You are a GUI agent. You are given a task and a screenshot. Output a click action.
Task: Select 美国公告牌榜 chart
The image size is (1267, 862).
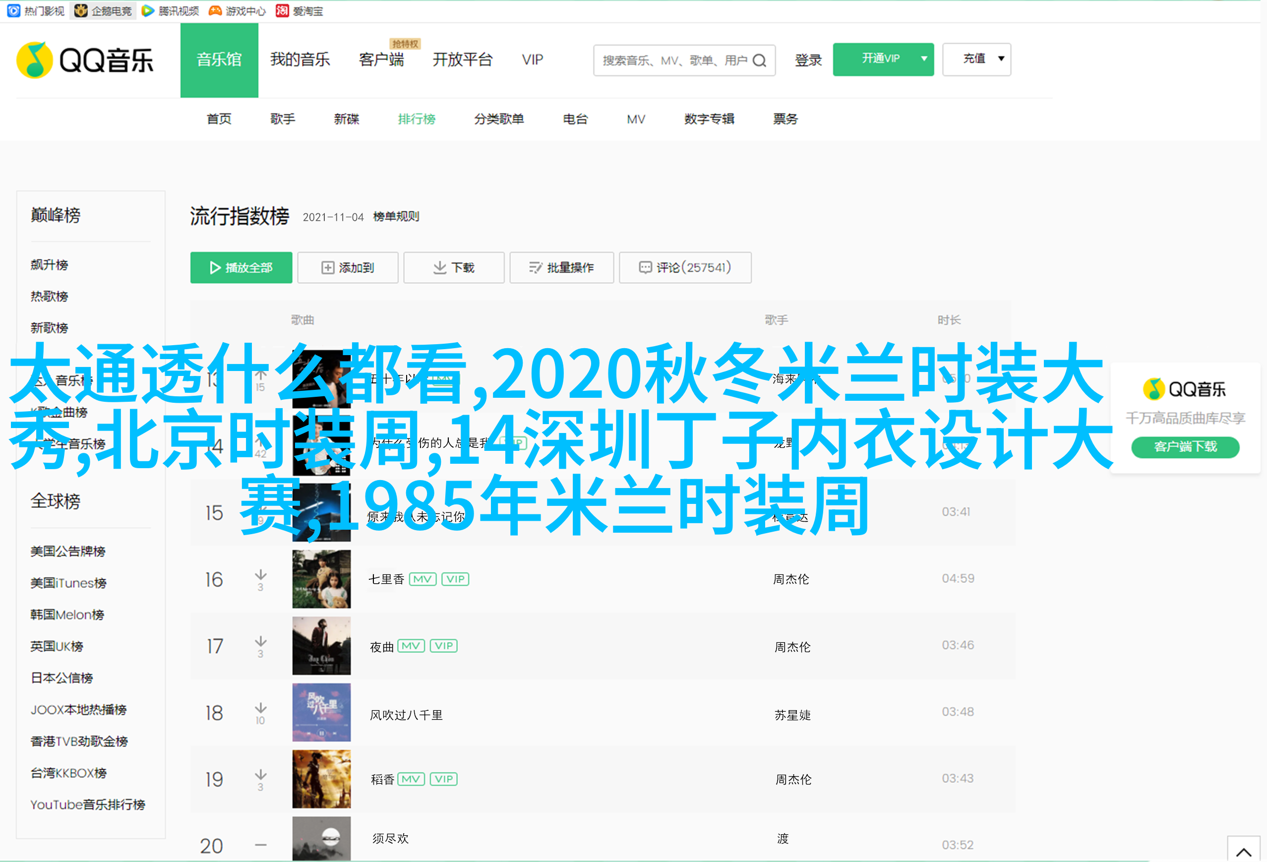pos(67,552)
